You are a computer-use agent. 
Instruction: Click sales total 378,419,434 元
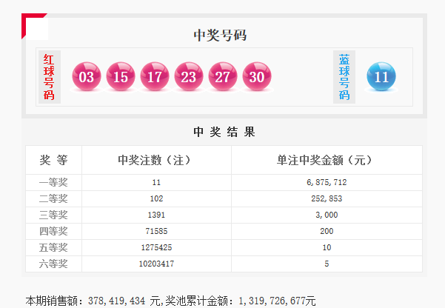click(x=124, y=301)
